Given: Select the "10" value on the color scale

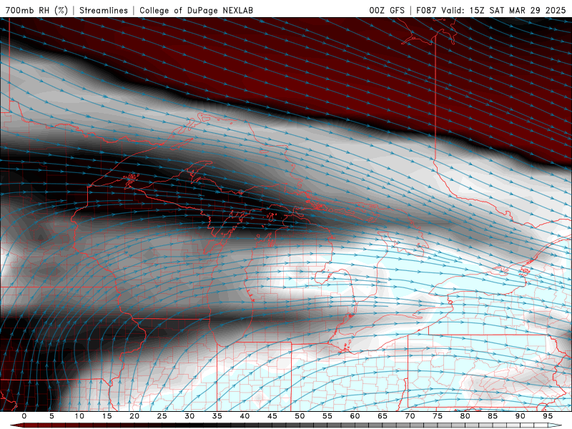Looking at the screenshot, I should 79,416.
